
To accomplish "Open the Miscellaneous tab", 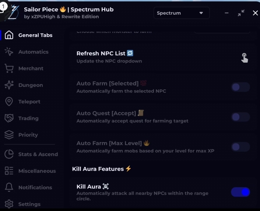I will click(37, 171).
